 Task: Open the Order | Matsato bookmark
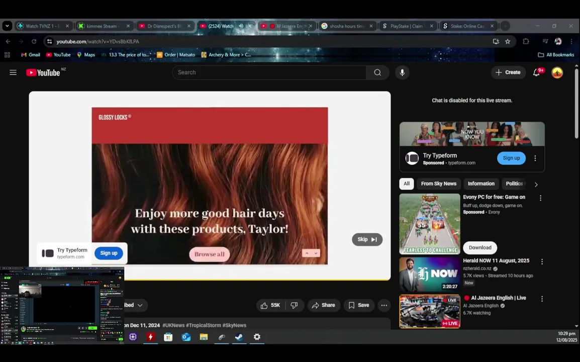[176, 55]
